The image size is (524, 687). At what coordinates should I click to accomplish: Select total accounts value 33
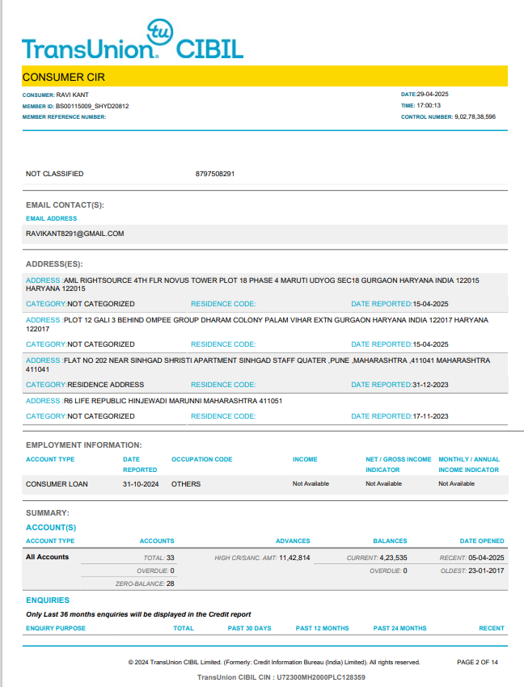[171, 558]
